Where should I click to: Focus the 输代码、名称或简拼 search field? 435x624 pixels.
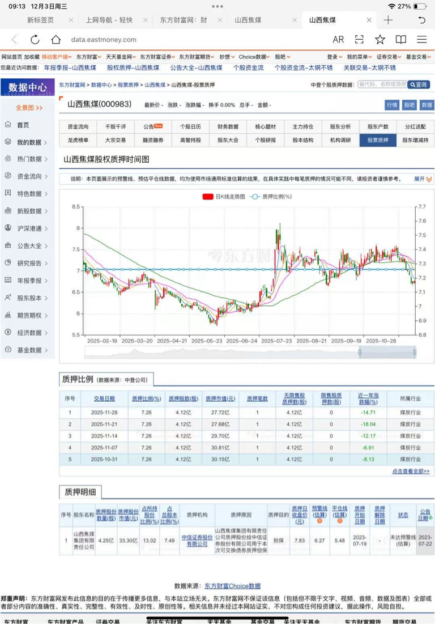[382, 84]
